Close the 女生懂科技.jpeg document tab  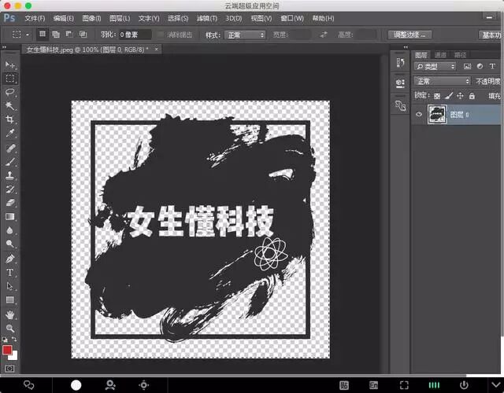point(157,49)
